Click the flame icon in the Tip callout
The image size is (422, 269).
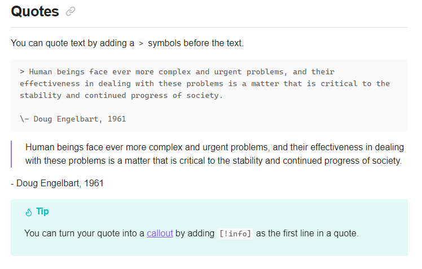coord(29,212)
